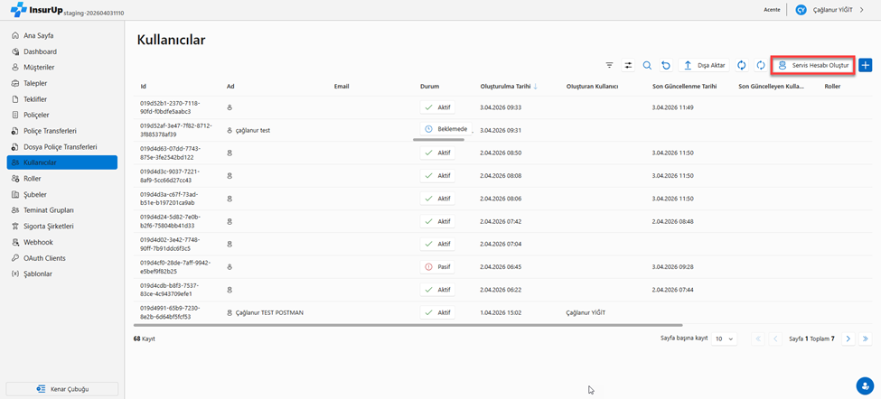Expand the Çağlanur YİĞİT profile menu

(829, 10)
